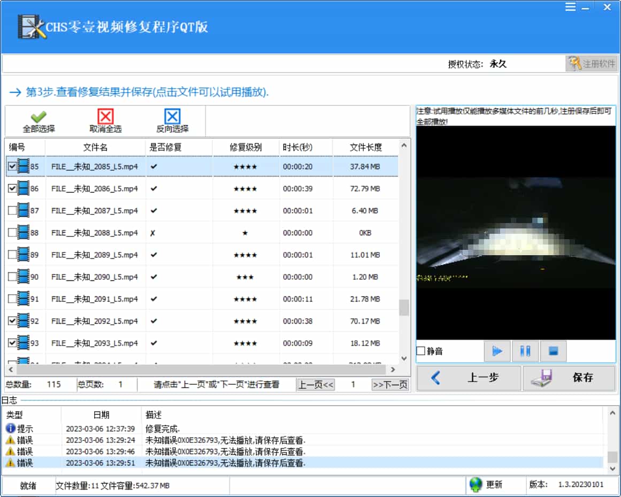This screenshot has width=621, height=497.
Task: Uncheck the checkbox for file 85
Action: (12, 166)
